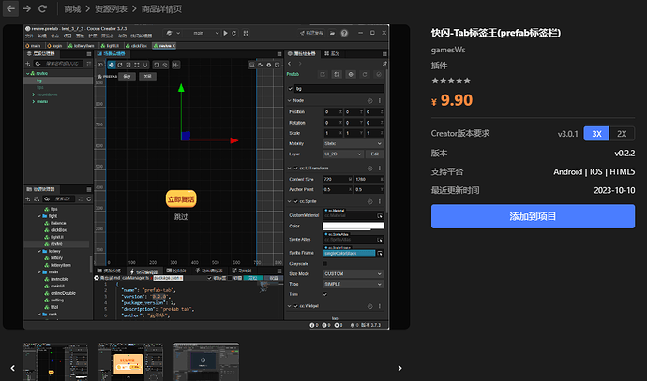Image resolution: width=647 pixels, height=381 pixels.
Task: Reload the store page with refresh icon
Action: tap(42, 8)
